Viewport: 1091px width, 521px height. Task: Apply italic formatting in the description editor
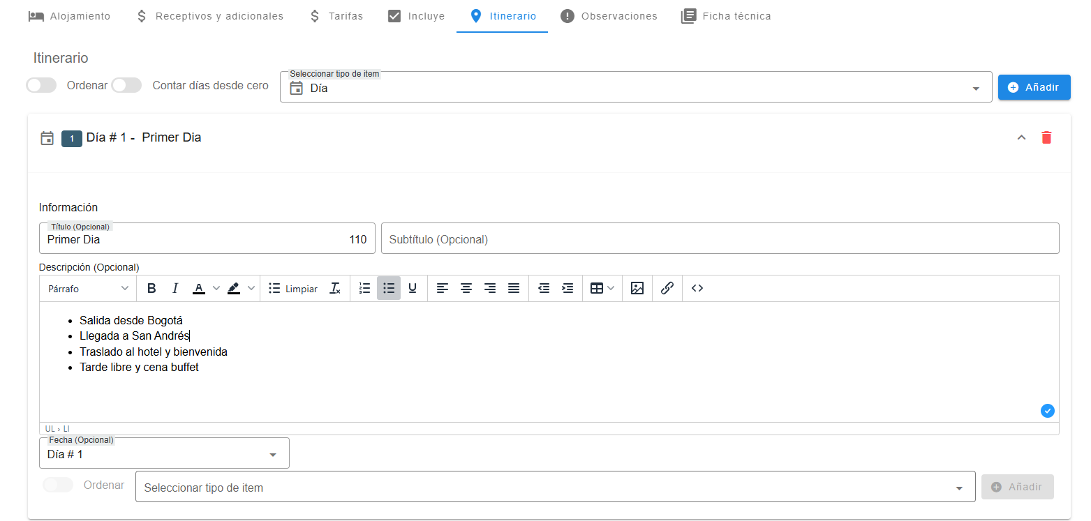(x=175, y=288)
